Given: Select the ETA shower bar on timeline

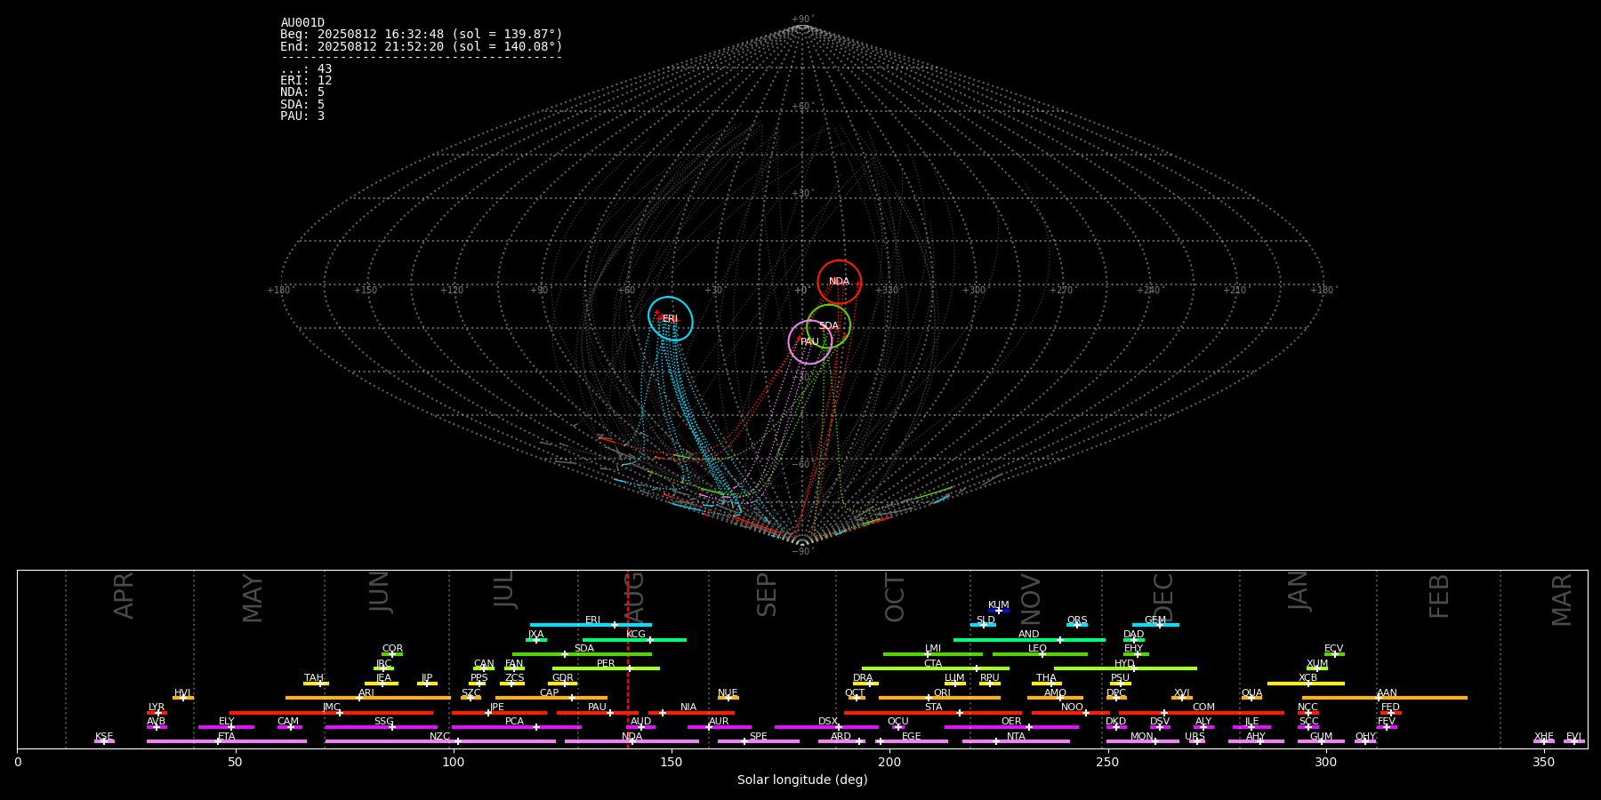Looking at the screenshot, I should click(x=227, y=741).
